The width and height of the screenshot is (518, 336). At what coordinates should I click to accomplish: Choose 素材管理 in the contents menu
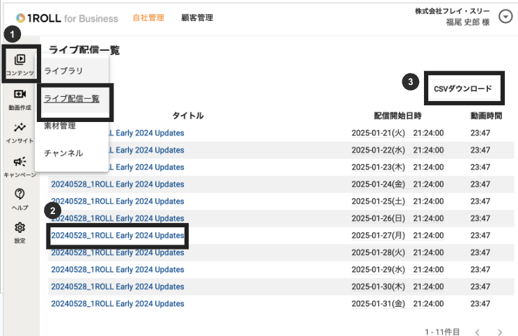(60, 126)
